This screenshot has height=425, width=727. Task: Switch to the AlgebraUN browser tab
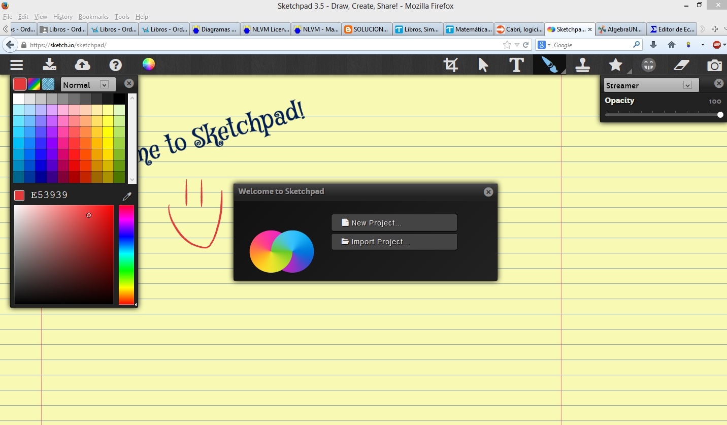tap(620, 29)
